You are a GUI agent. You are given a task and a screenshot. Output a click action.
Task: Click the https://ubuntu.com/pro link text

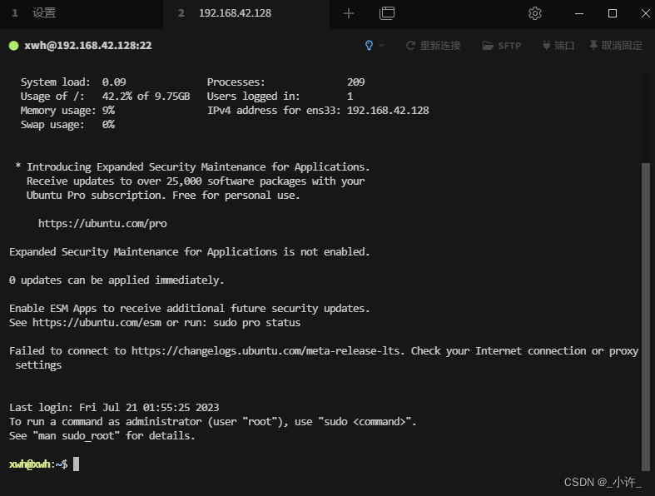102,224
